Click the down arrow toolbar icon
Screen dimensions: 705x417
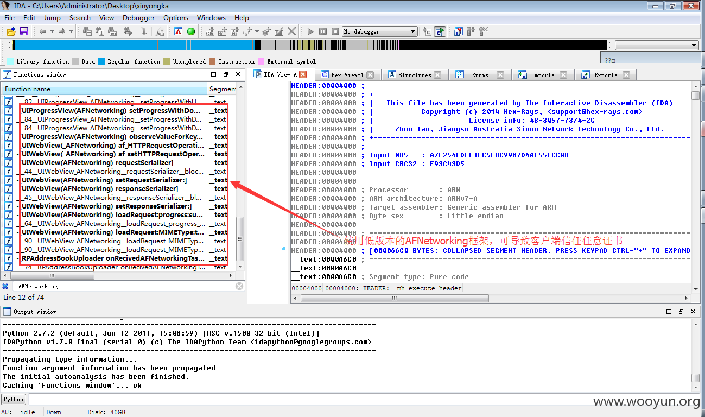coord(144,31)
